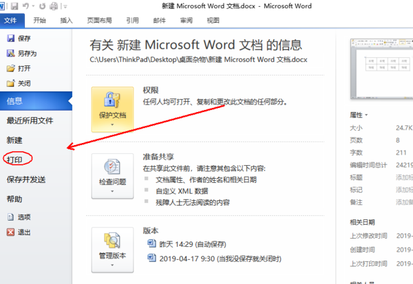413x284 pixels.
Task: Click the 文档属性、作者的姓名和相关日期 line
Action: (x=206, y=180)
